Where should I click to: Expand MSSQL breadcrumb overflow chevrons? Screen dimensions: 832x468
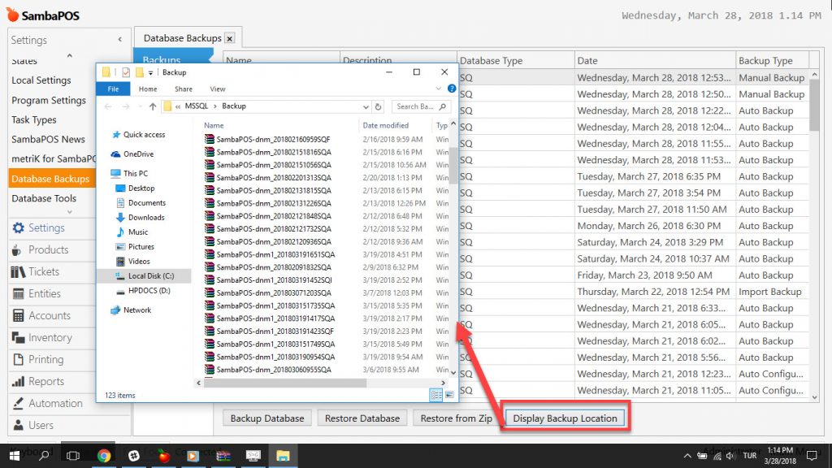pos(178,106)
